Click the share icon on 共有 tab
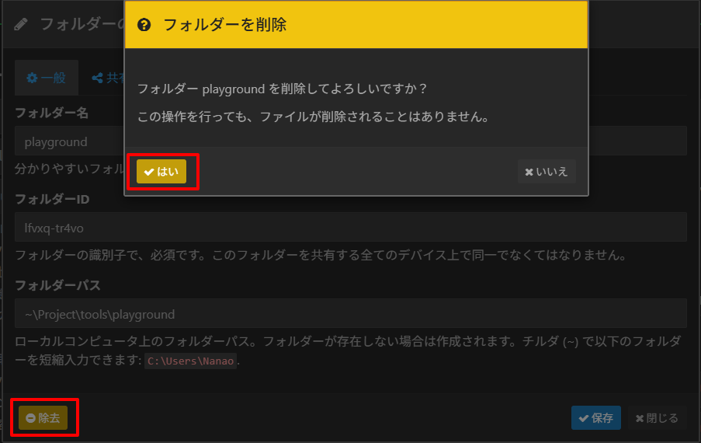701x443 pixels. point(98,78)
